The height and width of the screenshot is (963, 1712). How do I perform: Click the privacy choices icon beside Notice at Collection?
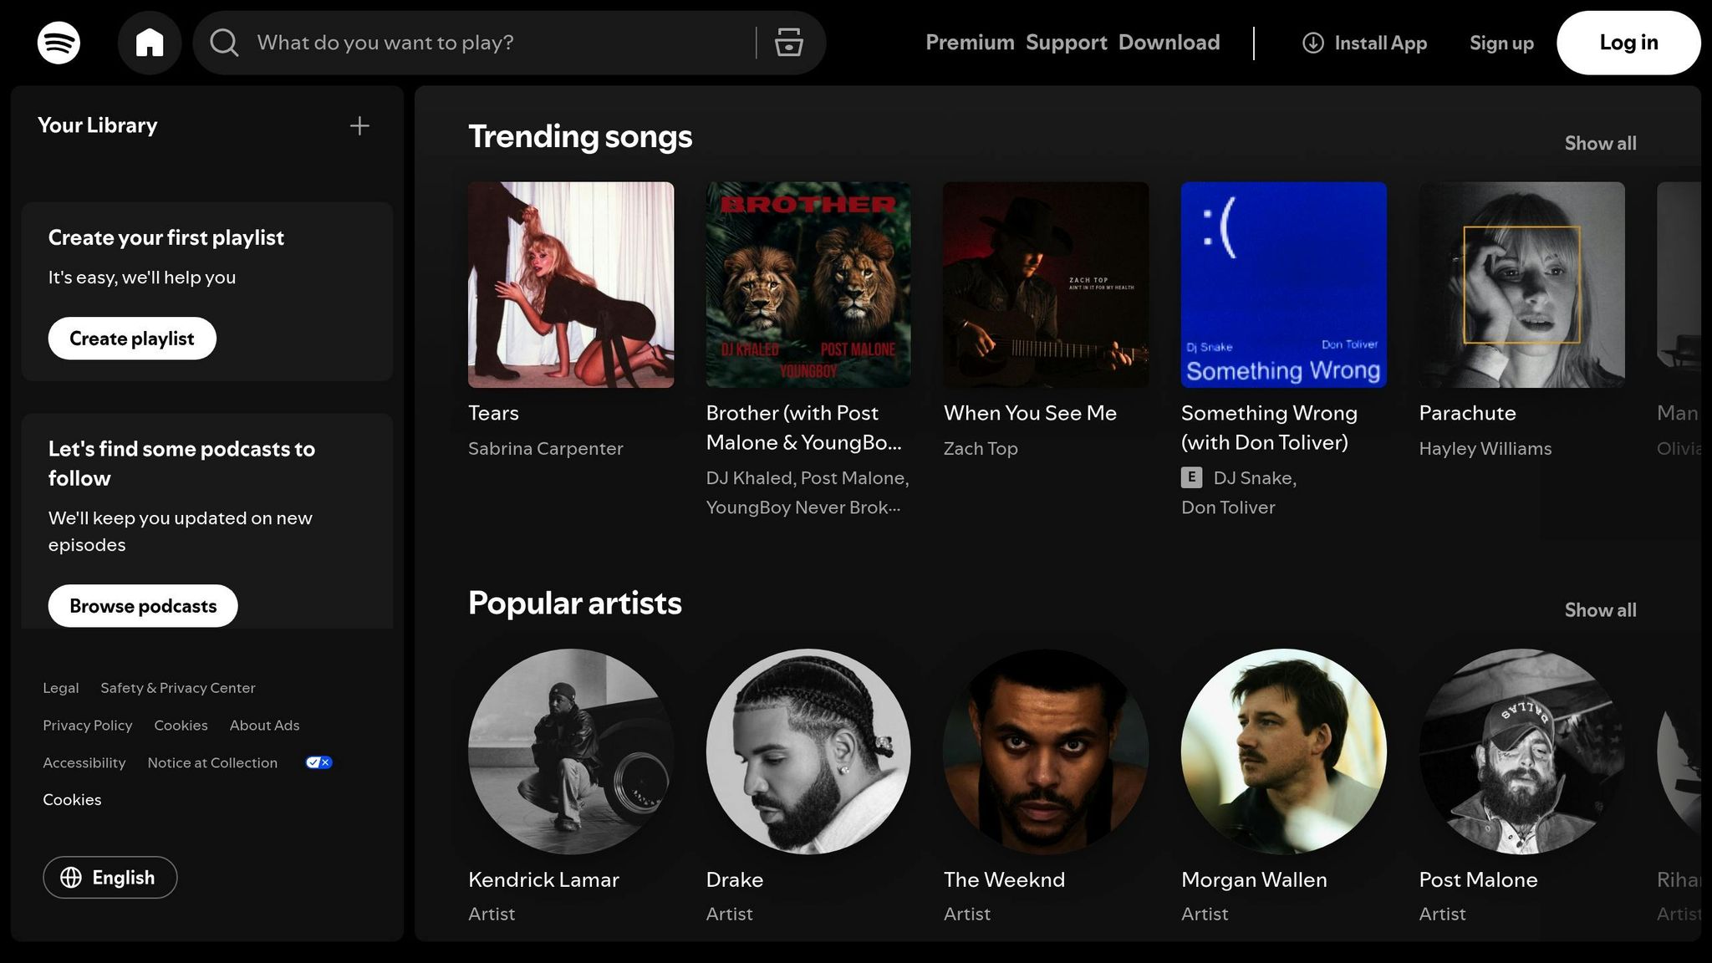318,762
